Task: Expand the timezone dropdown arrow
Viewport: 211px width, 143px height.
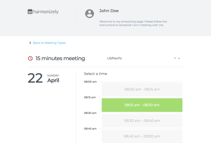Action: point(179,58)
